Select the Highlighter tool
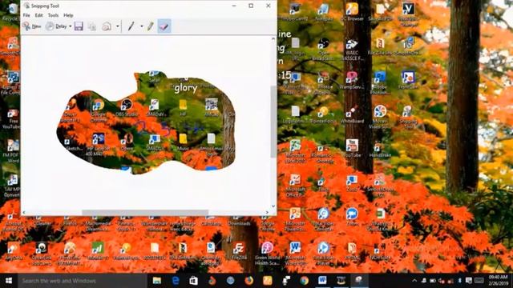The height and width of the screenshot is (288, 513). pos(150,26)
